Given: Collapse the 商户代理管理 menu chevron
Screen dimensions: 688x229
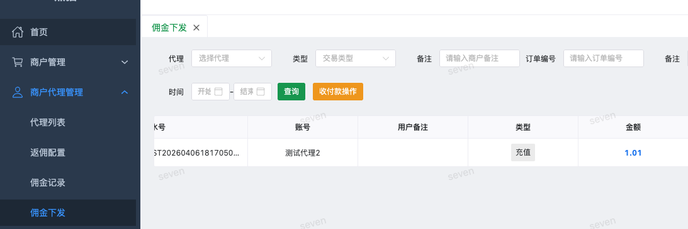Looking at the screenshot, I should pos(125,92).
